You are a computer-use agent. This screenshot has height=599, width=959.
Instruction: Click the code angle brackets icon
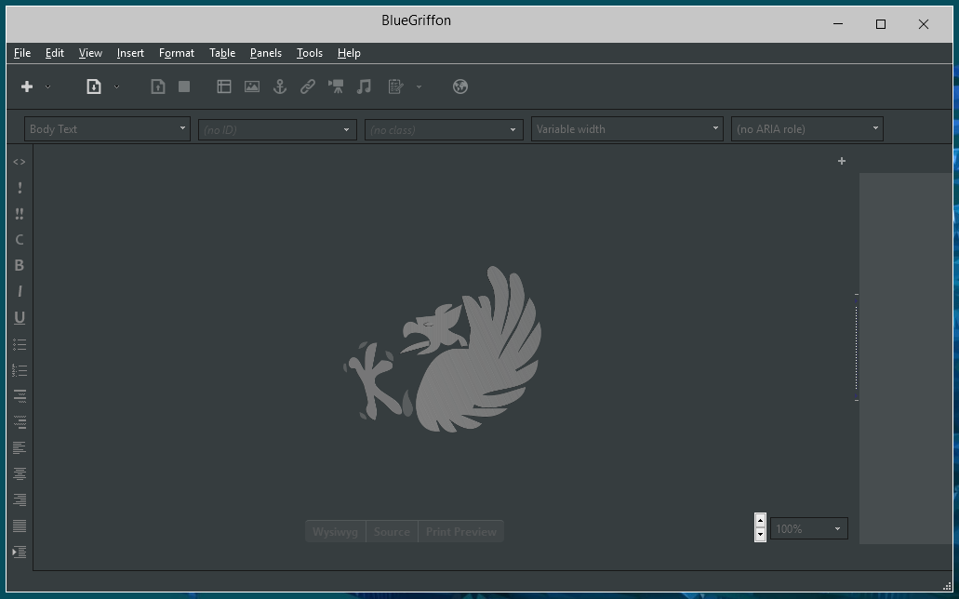click(20, 162)
